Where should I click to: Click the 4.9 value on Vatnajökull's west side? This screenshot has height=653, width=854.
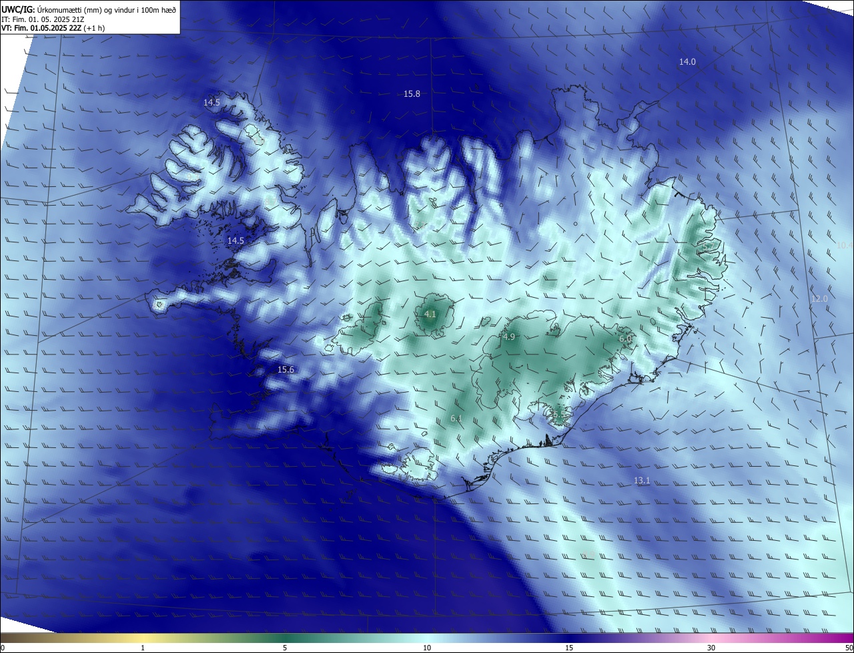coord(509,337)
